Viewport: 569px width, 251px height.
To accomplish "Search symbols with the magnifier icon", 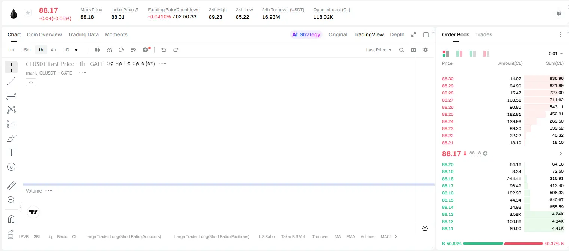I will tap(401, 50).
